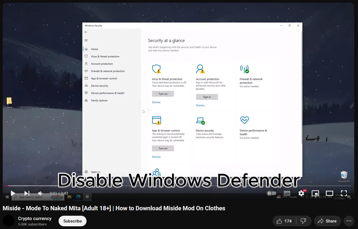Open Microsoft Edge from the taskbar
The image size is (358, 229).
point(78,197)
